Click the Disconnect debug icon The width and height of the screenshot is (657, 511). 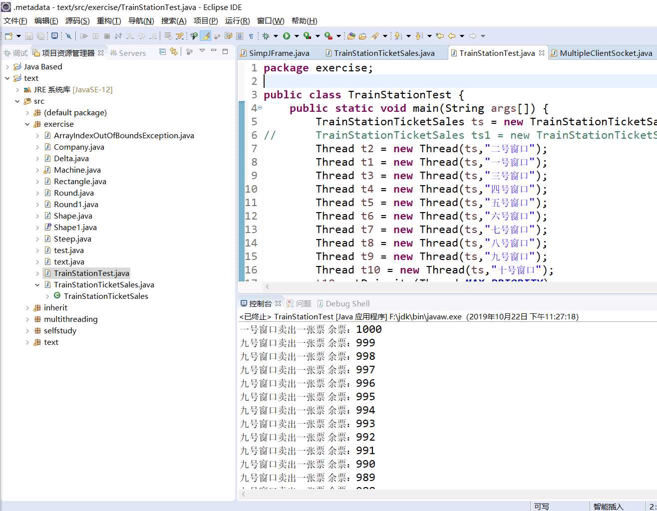[x=118, y=36]
